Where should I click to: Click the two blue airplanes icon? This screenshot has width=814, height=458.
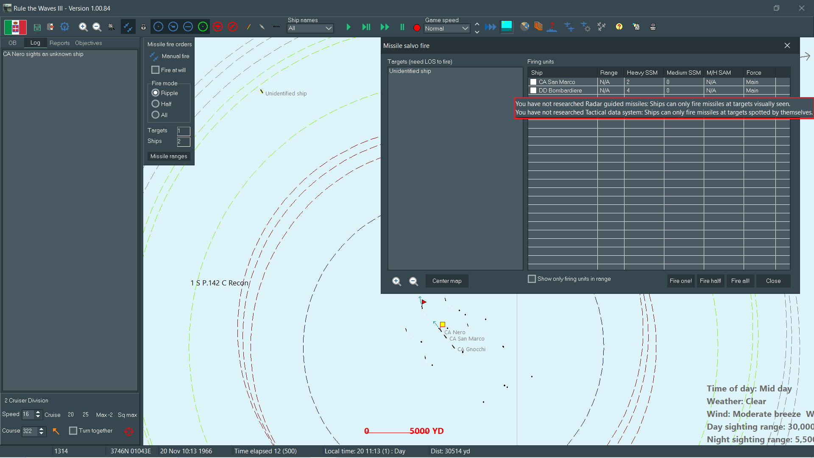(569, 27)
